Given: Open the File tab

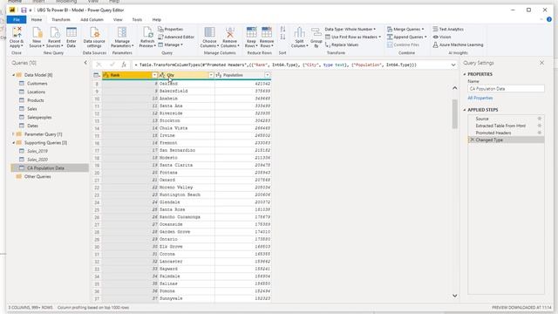Looking at the screenshot, I should (x=17, y=19).
